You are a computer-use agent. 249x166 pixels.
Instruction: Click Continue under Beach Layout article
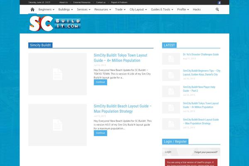[x=100, y=133]
